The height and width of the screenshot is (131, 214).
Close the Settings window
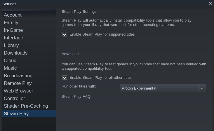[x=210, y=4]
